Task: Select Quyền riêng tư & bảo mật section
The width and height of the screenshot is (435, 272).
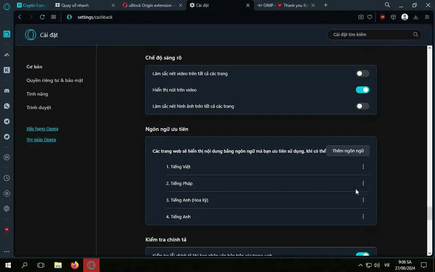Action: coord(55,80)
